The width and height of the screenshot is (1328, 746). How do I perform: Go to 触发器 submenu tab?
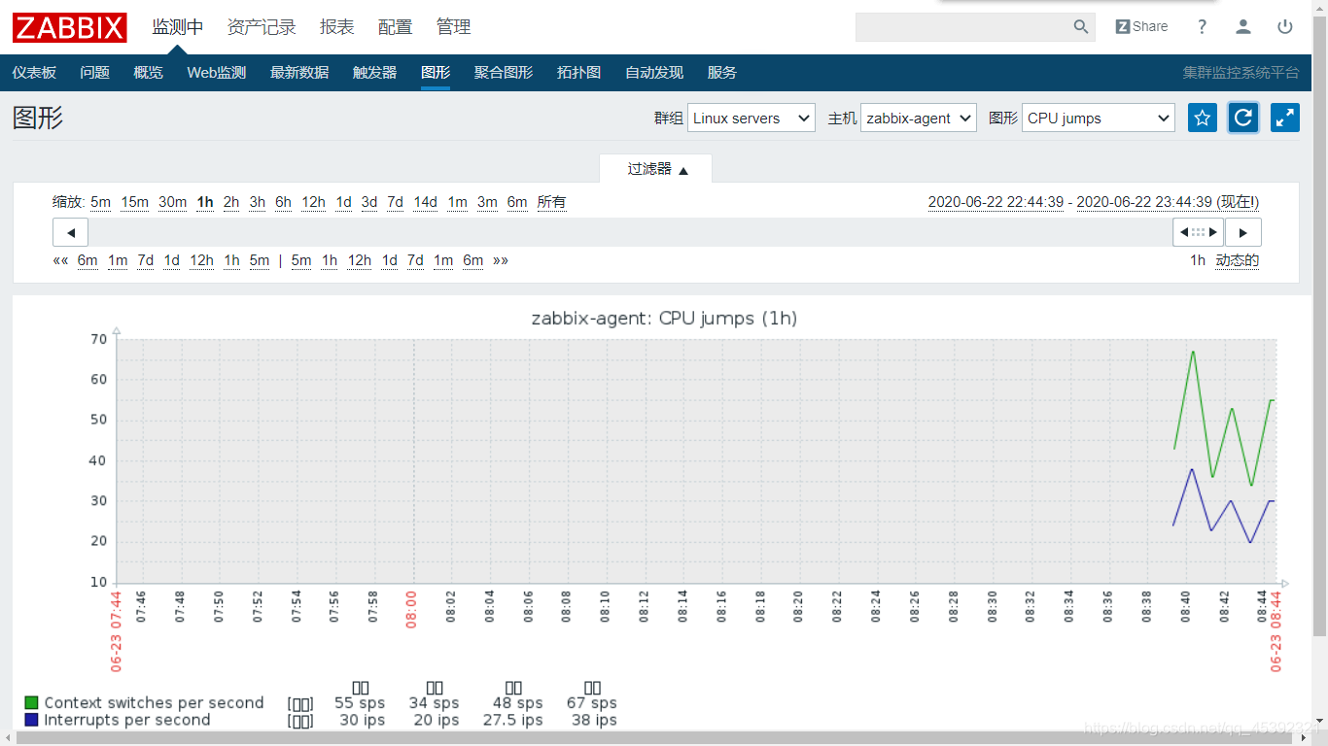(x=374, y=73)
